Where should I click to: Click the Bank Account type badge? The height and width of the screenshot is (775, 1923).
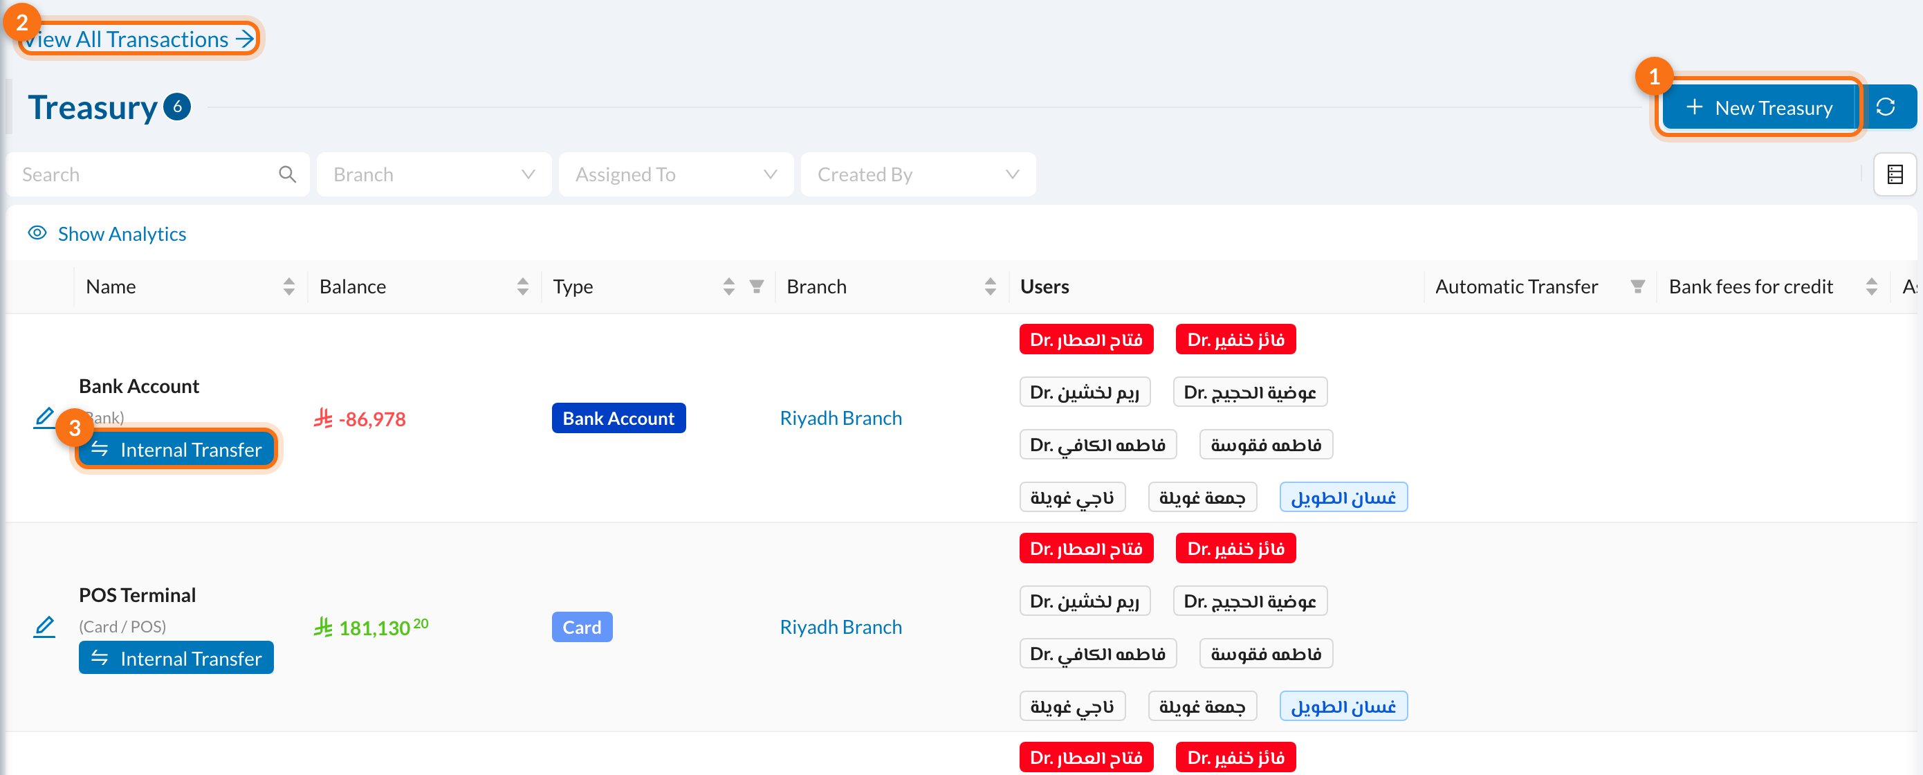[x=618, y=418]
